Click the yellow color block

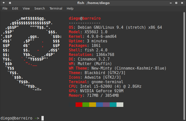pyautogui.click(x=93, y=105)
